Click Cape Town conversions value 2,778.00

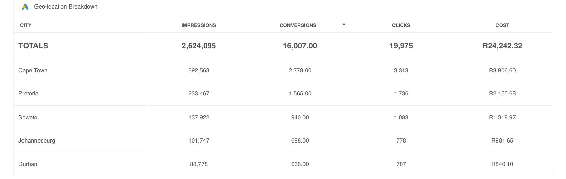300,71
